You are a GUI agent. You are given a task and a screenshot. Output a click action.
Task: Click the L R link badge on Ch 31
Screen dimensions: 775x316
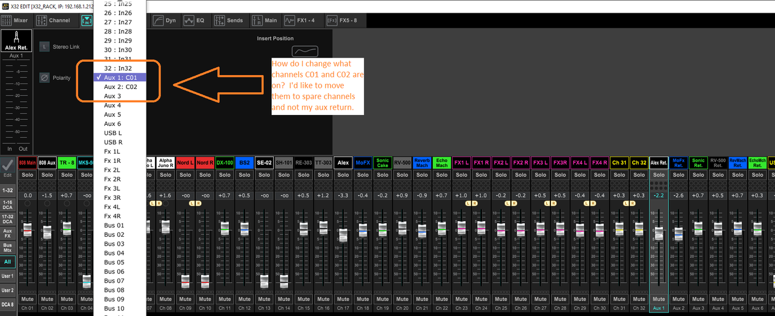tap(629, 203)
